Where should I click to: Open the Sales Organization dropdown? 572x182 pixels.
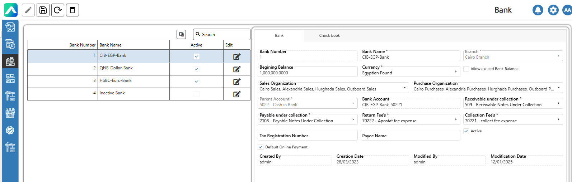[x=404, y=87]
